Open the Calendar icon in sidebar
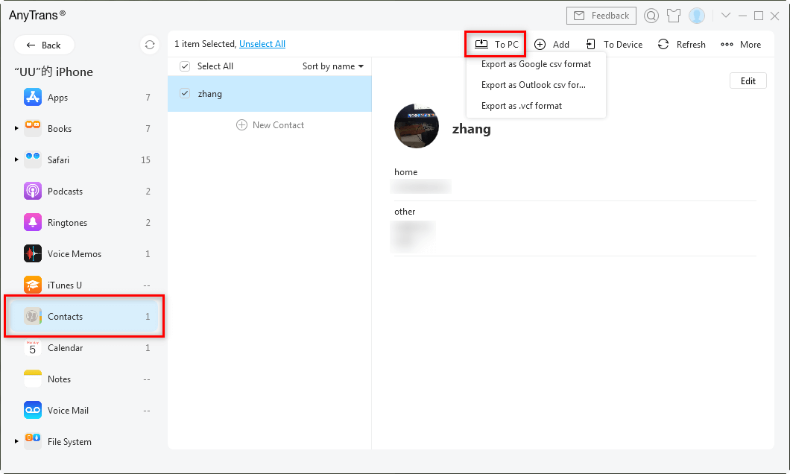 pos(33,347)
